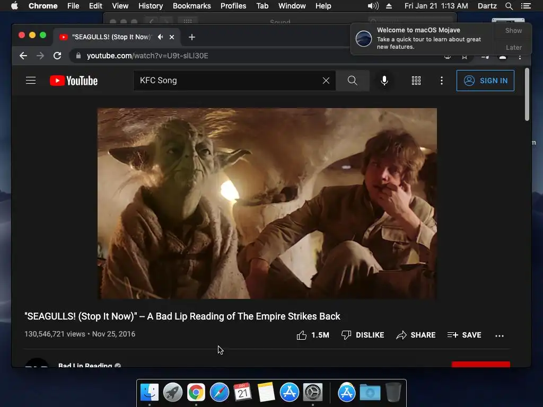Click the magnifier search button
Viewport: 543px width, 407px height.
(352, 81)
